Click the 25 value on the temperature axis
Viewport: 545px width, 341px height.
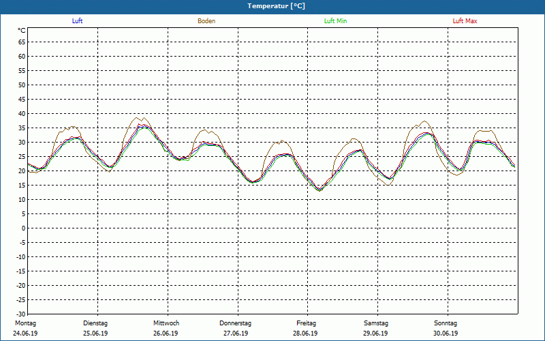[x=22, y=157]
